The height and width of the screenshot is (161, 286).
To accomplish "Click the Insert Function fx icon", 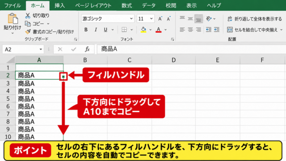I will tap(87, 49).
